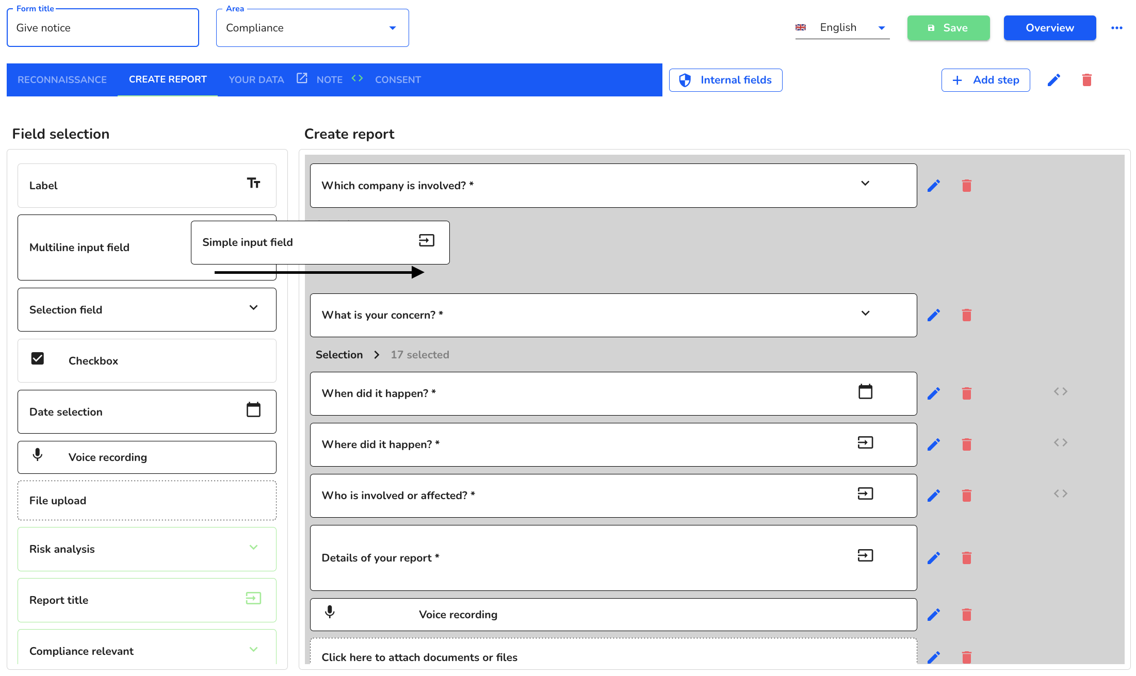This screenshot has height=676, width=1136.
Task: Select the File upload field item
Action: pyautogui.click(x=147, y=501)
